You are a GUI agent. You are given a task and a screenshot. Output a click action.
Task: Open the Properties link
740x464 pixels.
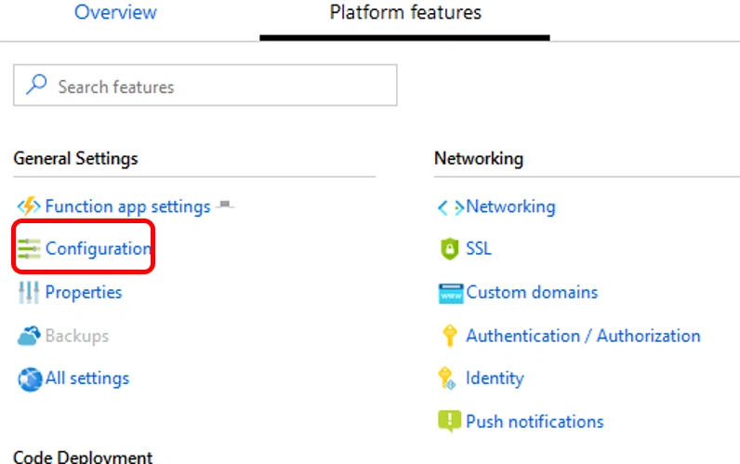point(84,293)
